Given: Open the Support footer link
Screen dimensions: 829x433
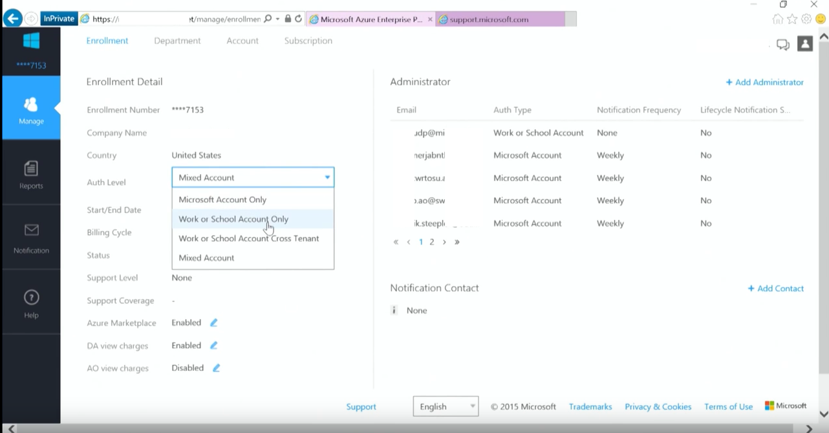Looking at the screenshot, I should click(361, 406).
